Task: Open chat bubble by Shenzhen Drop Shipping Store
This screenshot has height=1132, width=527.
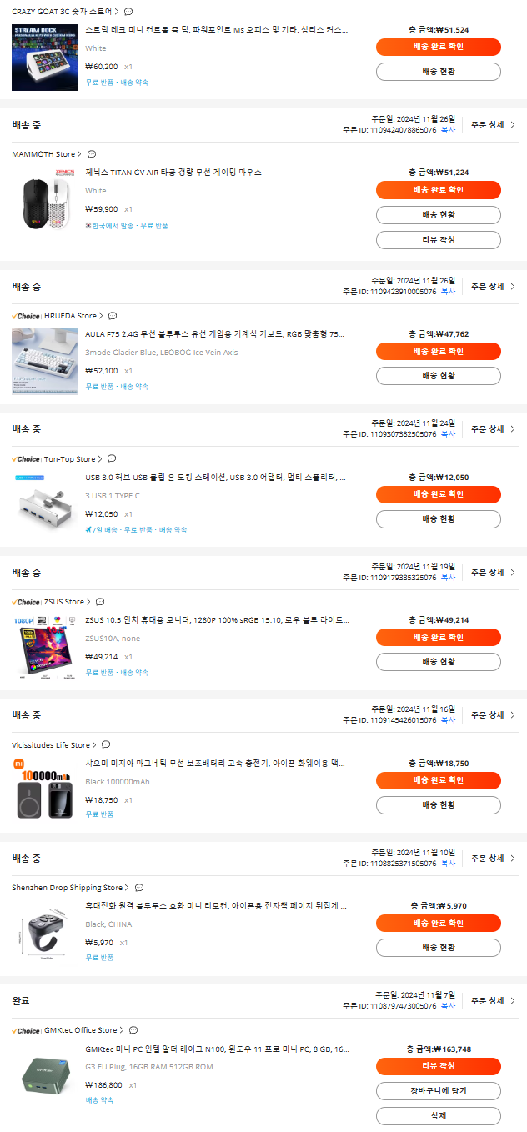Action: click(139, 888)
